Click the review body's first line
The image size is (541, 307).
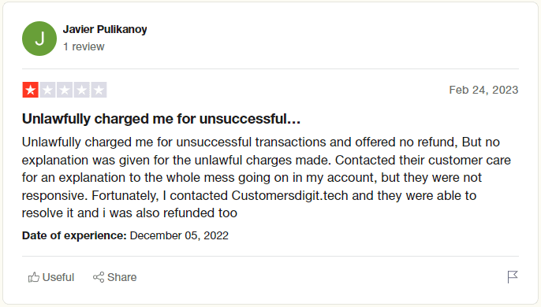point(261,142)
